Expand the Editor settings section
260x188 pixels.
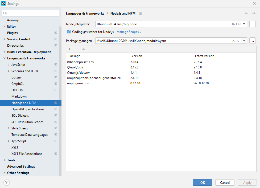tap(4, 27)
